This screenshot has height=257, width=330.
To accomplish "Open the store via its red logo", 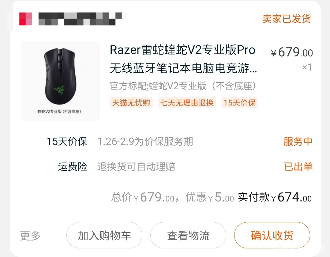I will pos(26,19).
